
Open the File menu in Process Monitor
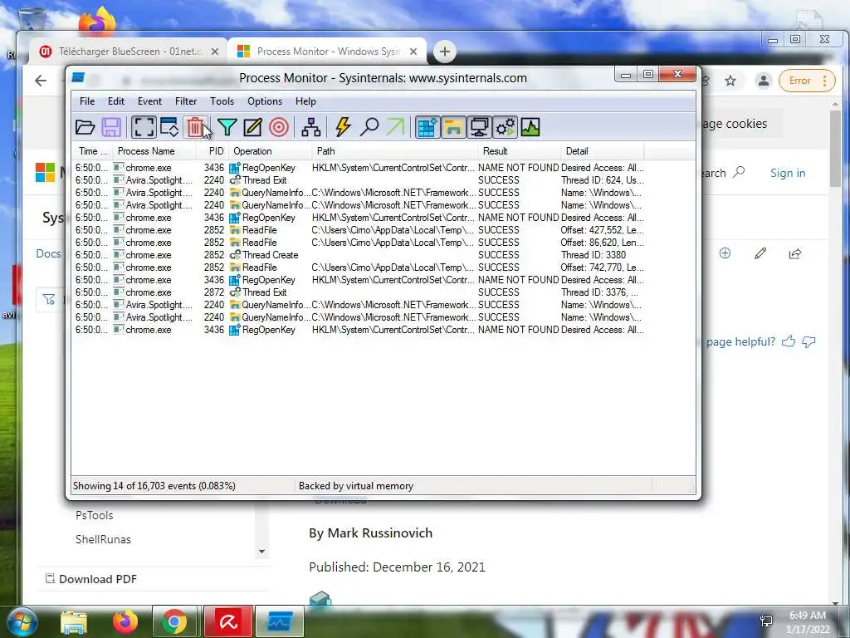click(87, 101)
